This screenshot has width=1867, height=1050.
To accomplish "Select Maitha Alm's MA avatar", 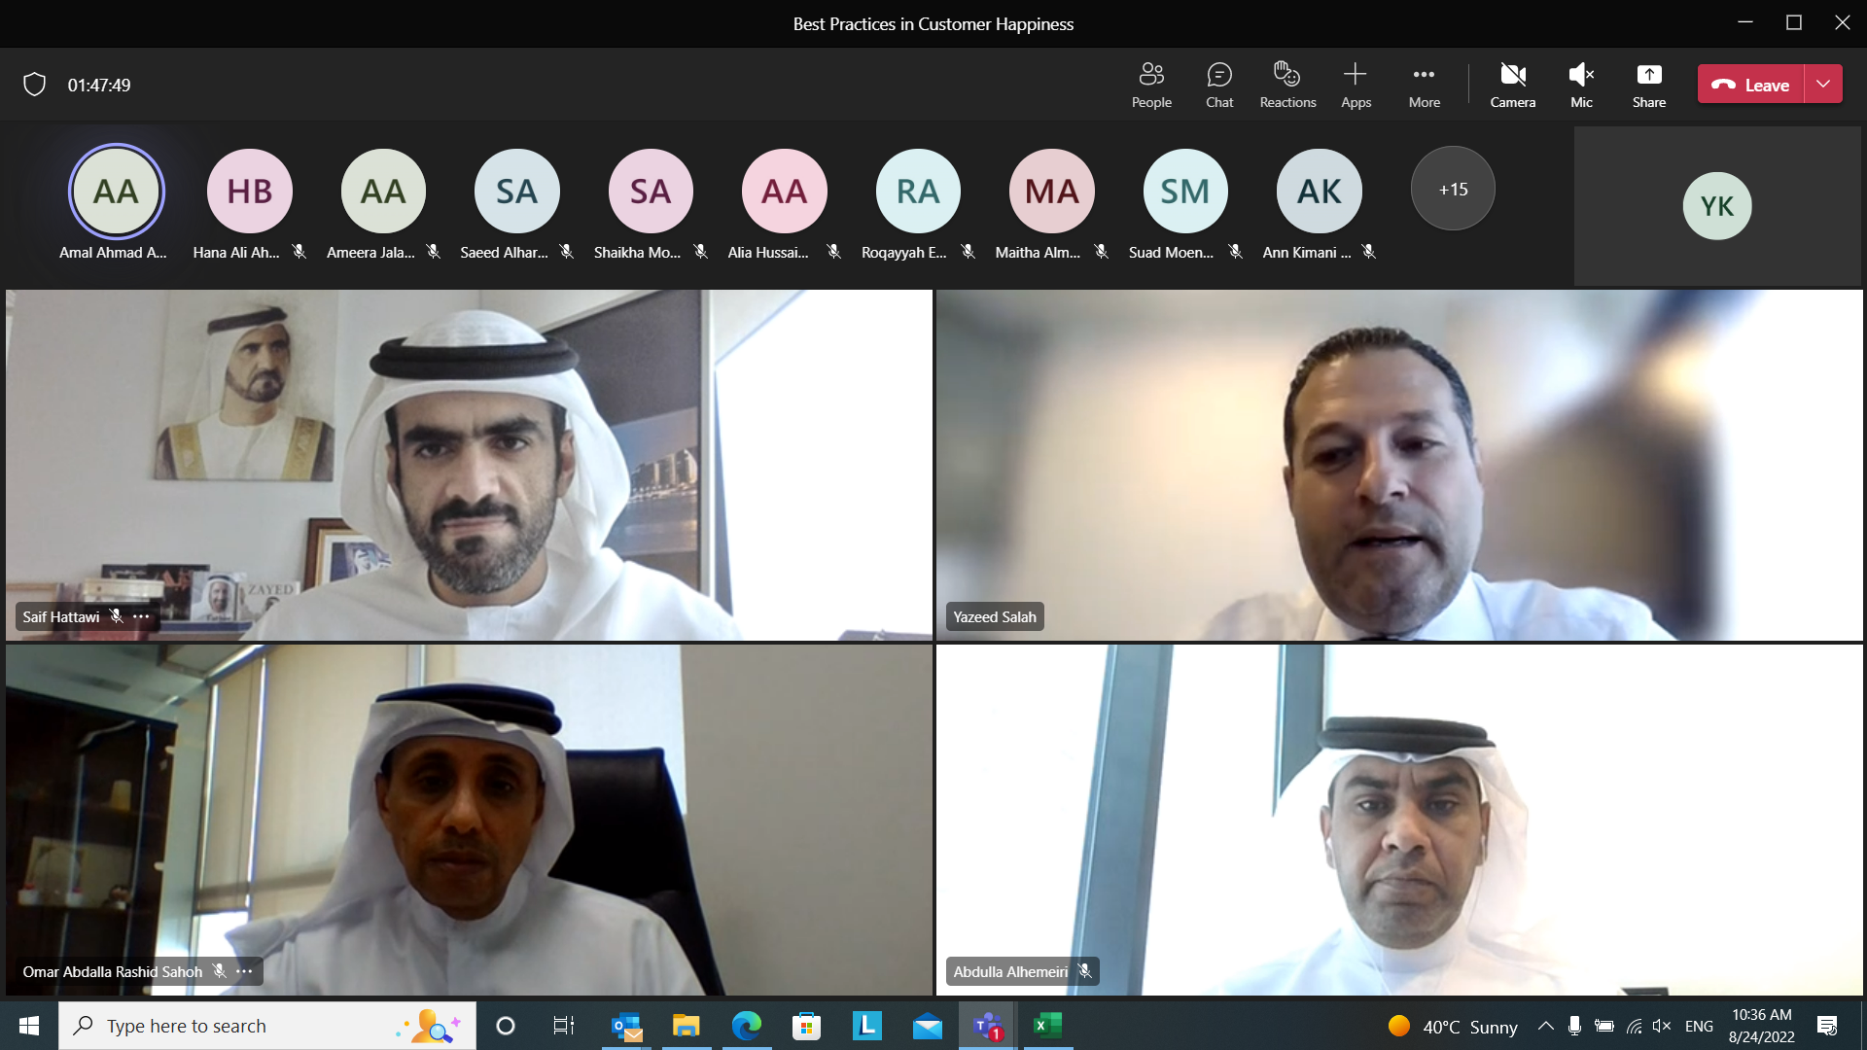I will (1052, 192).
